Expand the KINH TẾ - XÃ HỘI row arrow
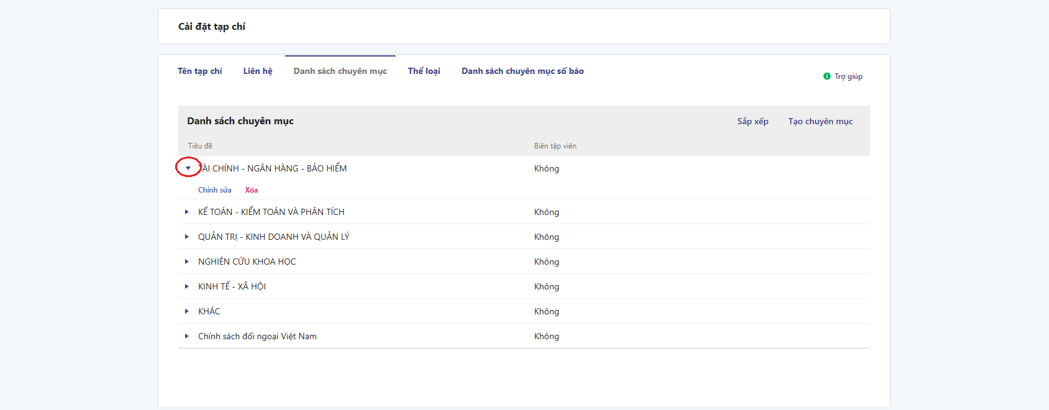Viewport: 1049px width, 410px height. point(186,286)
